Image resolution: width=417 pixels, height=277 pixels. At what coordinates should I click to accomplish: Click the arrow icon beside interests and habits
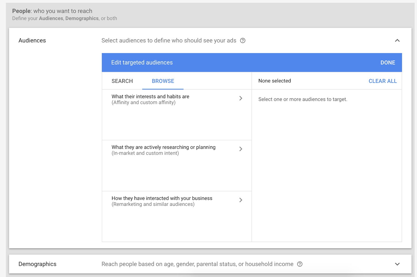pos(241,98)
